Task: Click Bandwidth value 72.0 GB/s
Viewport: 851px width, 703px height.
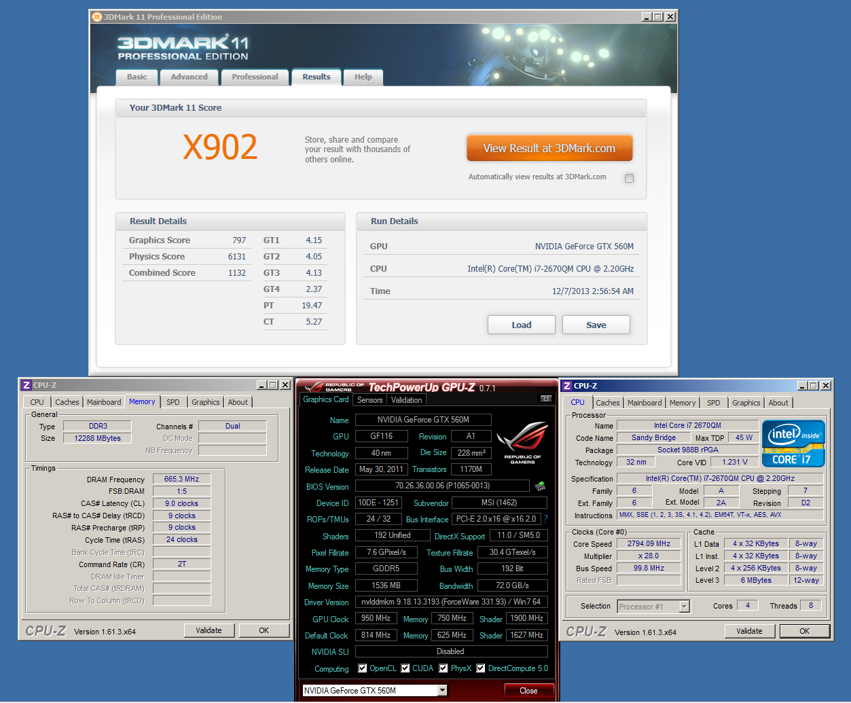Action: pyautogui.click(x=512, y=585)
